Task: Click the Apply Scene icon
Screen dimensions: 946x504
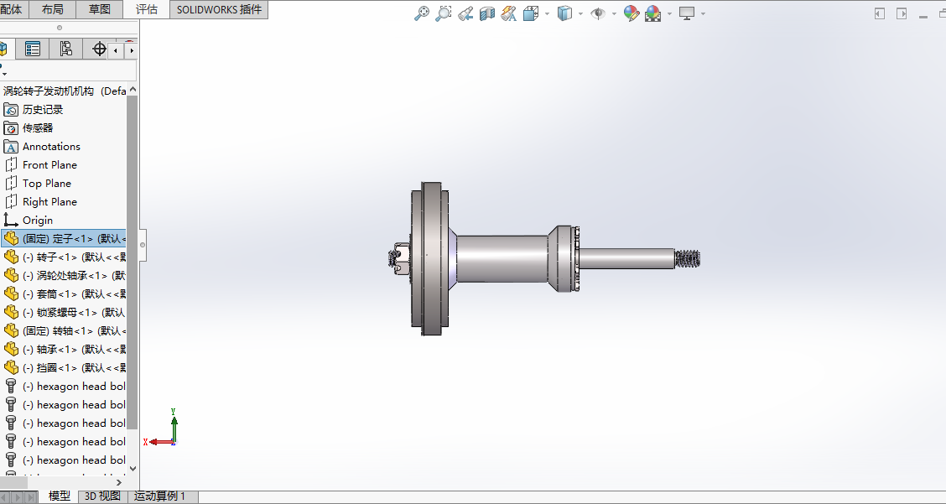Action: [x=652, y=13]
